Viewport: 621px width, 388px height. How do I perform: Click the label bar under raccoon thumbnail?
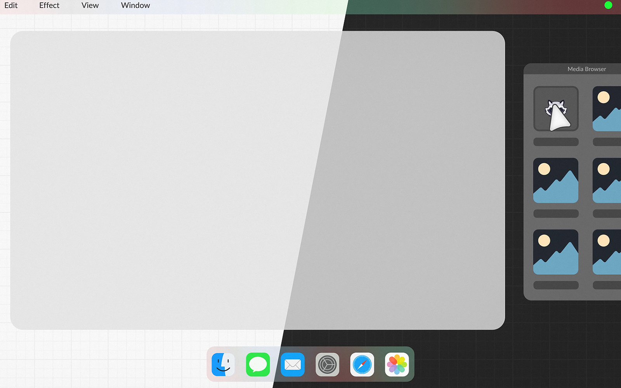point(556,142)
